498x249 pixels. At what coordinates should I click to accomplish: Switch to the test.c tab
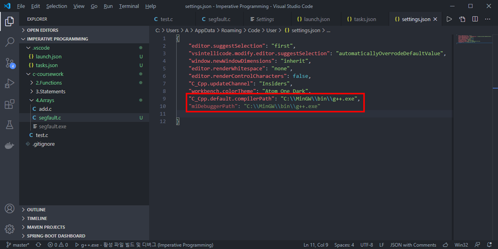click(173, 19)
